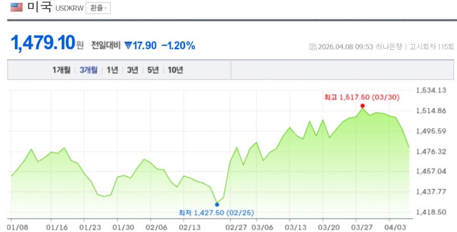The height and width of the screenshot is (232, 457).
Task: Click the 하나은행 source text
Action: pos(390,47)
